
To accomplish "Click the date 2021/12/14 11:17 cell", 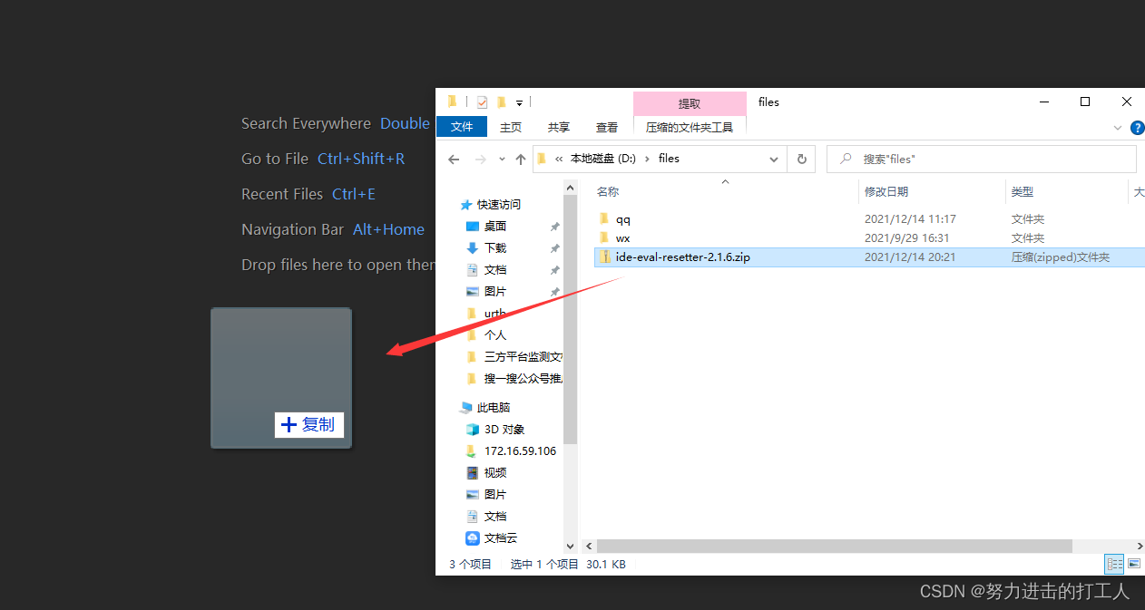I will click(x=910, y=219).
